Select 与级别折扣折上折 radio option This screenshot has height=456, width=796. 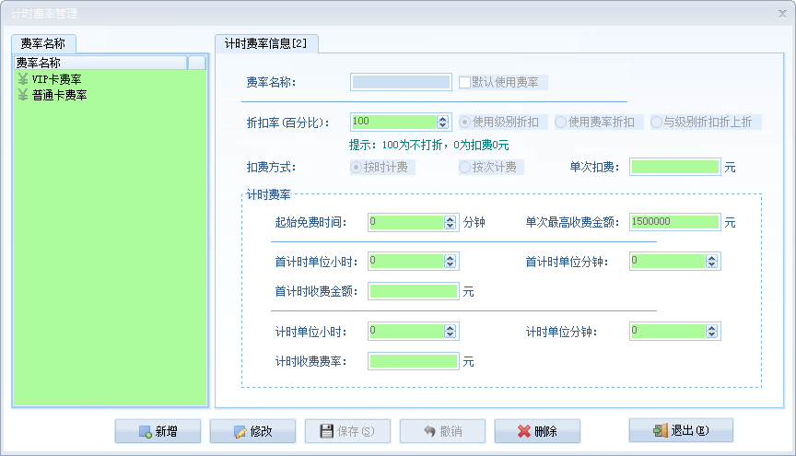(656, 122)
